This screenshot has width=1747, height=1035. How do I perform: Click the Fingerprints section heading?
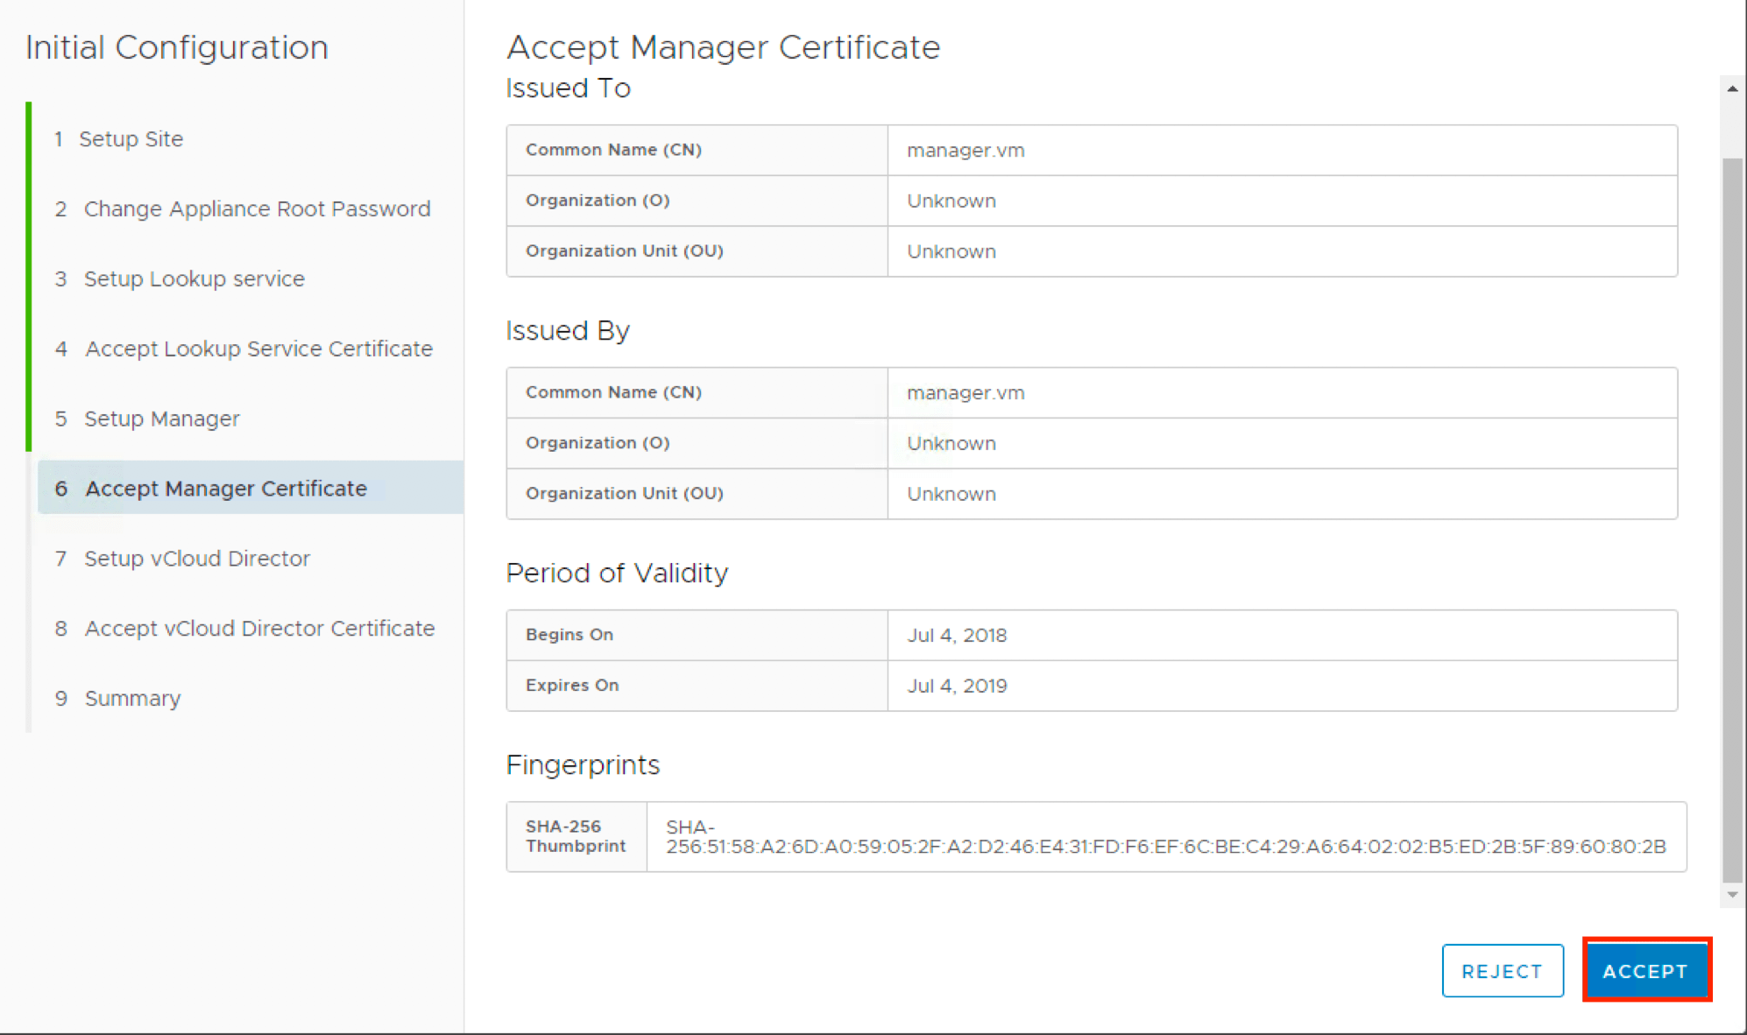[x=583, y=765]
